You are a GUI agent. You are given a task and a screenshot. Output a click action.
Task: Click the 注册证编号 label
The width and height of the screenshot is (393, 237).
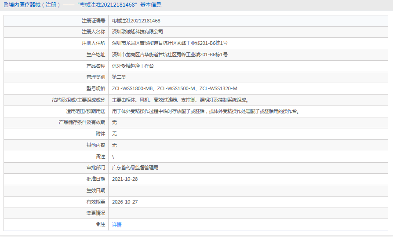94,21
